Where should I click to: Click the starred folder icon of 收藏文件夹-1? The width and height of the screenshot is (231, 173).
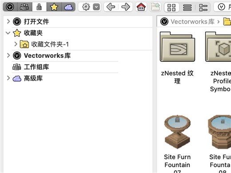click(24, 44)
